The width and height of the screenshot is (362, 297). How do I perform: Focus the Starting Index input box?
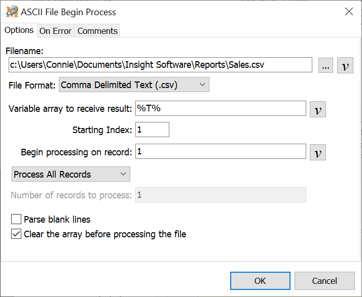point(152,130)
